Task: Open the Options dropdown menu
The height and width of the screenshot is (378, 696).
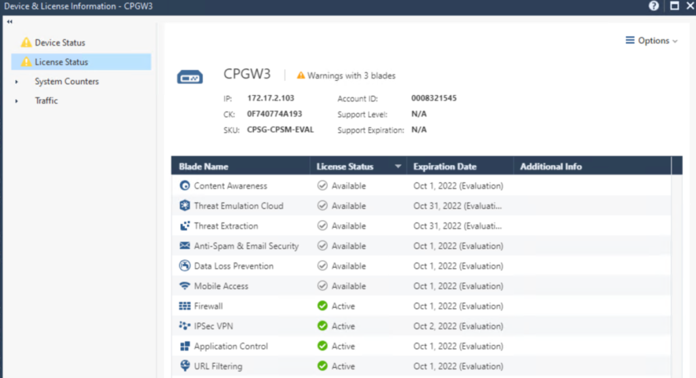Action: (652, 40)
